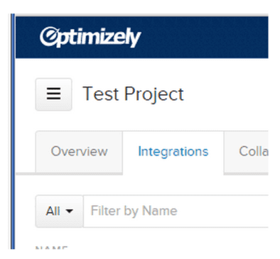
Task: Click the Optimizely logo
Action: point(90,38)
